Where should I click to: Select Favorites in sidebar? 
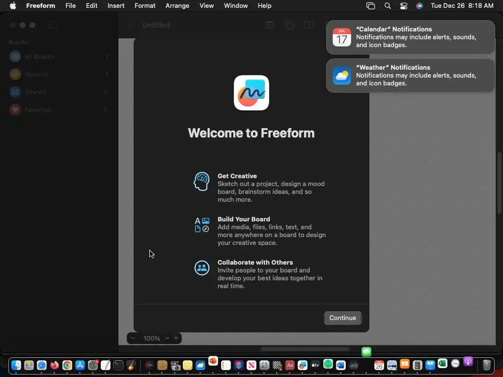[59, 109]
